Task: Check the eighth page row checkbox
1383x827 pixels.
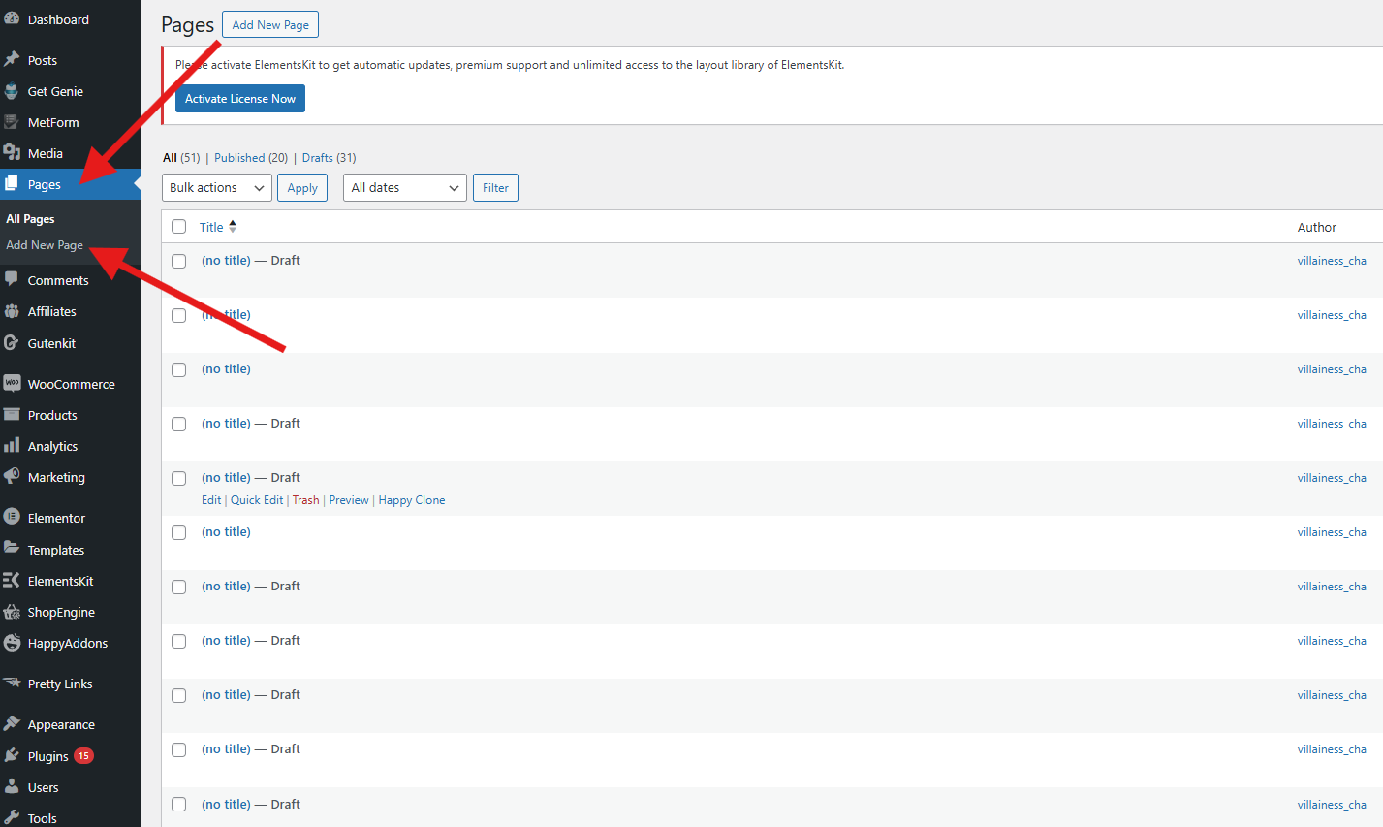Action: click(178, 641)
